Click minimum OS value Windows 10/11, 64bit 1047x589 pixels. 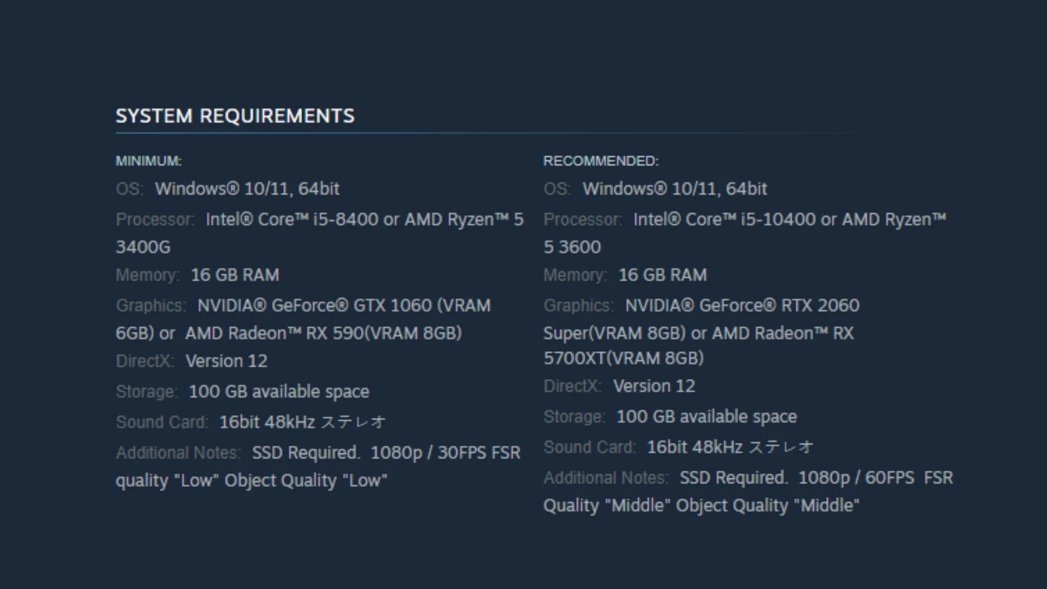click(x=247, y=189)
